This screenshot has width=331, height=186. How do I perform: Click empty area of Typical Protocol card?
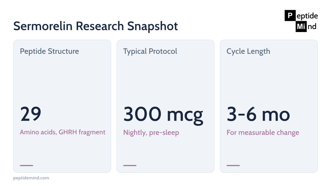[x=165, y=80]
